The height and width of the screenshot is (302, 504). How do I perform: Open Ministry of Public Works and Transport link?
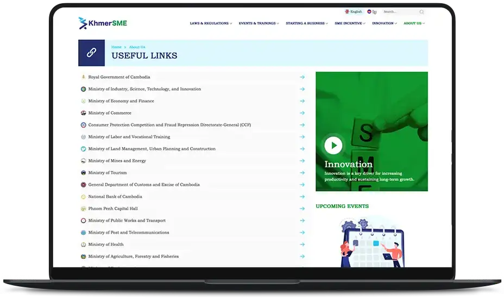pos(127,221)
